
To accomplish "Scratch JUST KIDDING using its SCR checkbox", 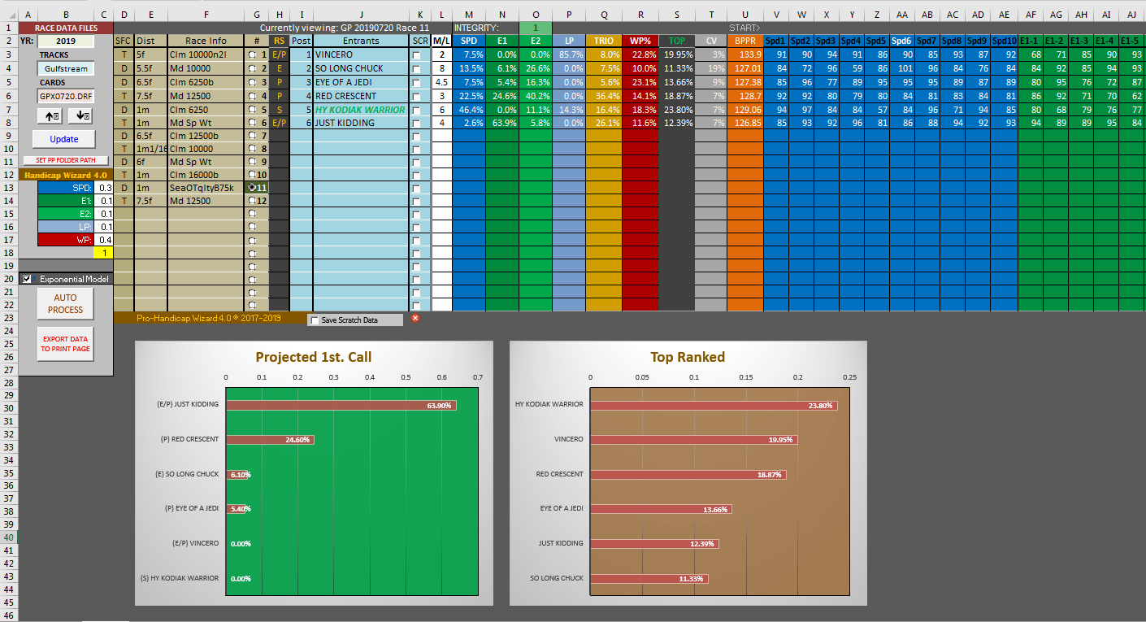I will (417, 123).
